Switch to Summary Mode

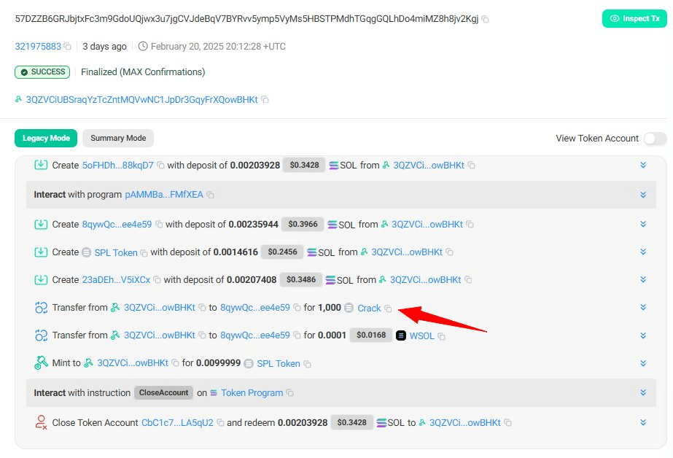(118, 138)
